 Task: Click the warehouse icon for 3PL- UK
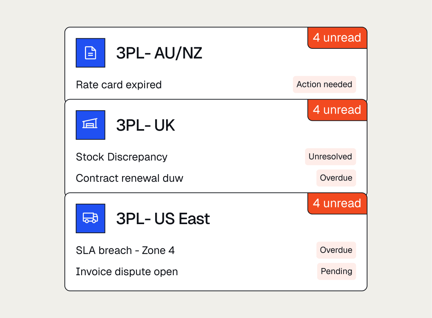[x=90, y=125]
